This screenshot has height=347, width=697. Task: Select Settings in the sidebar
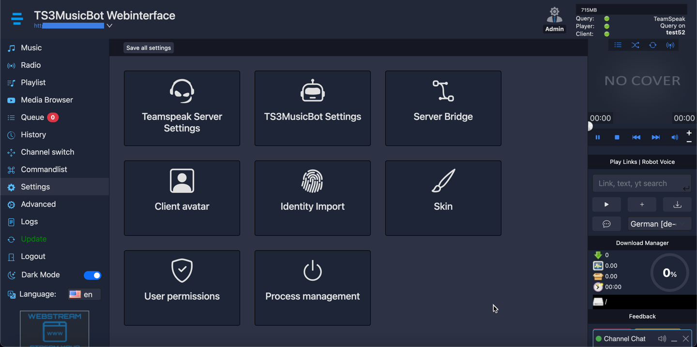click(x=54, y=187)
